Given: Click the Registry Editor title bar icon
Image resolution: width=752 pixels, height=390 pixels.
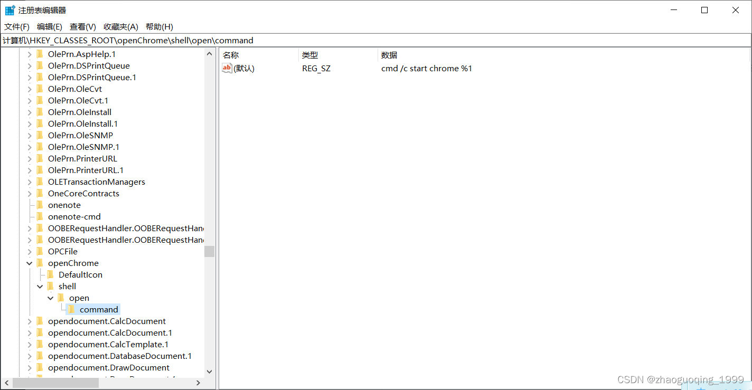Looking at the screenshot, I should pyautogui.click(x=10, y=10).
